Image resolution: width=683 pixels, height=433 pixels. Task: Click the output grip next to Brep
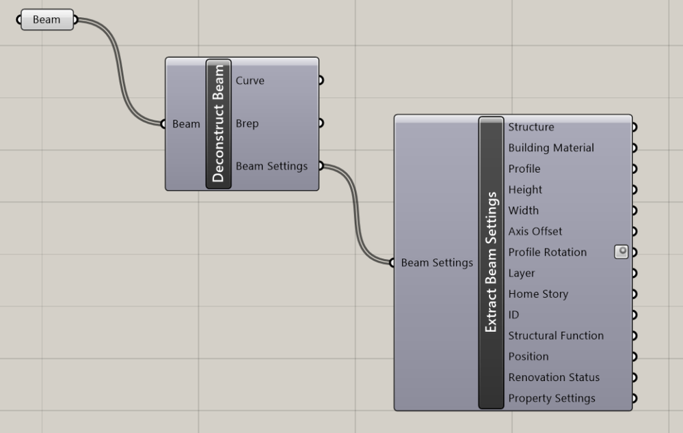[321, 123]
